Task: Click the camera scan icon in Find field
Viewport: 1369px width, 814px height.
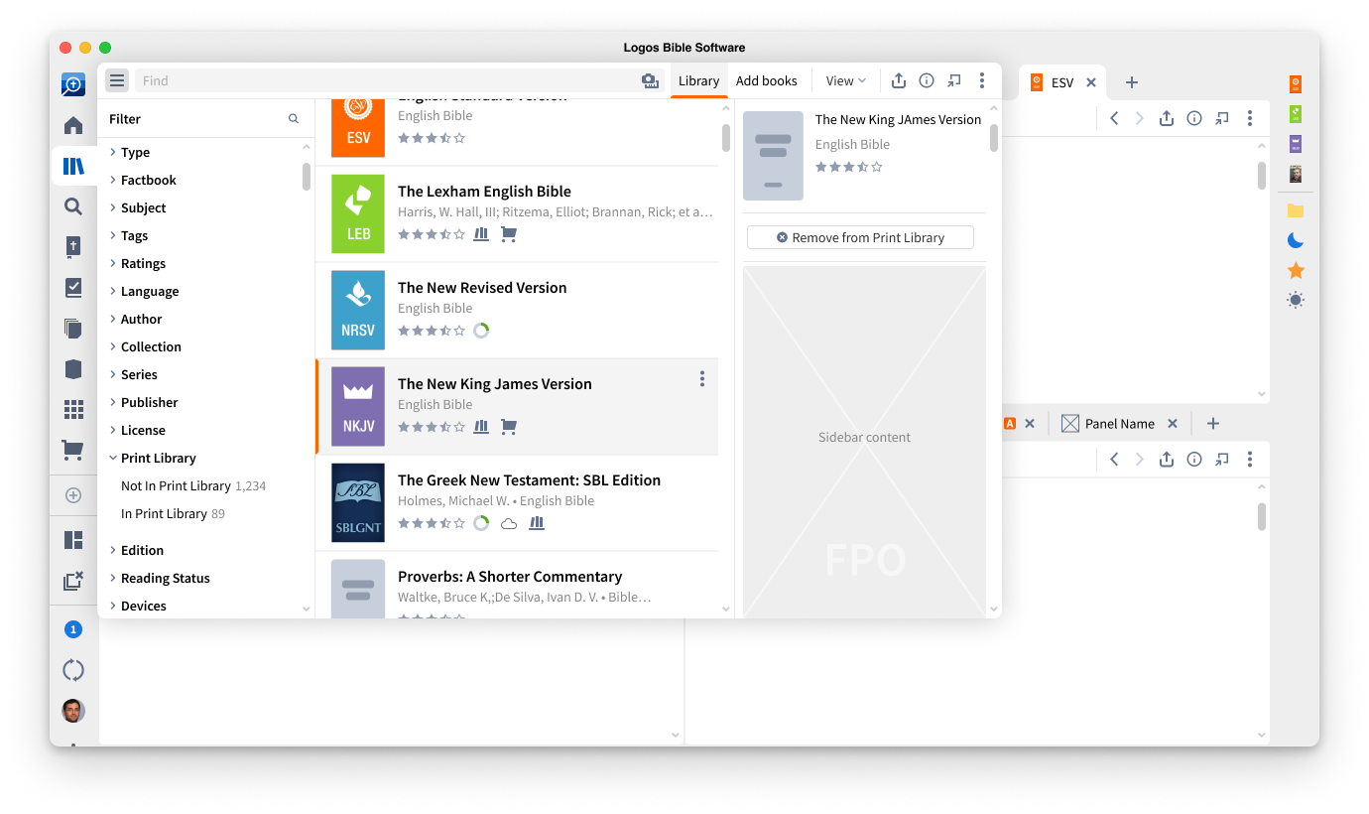Action: click(650, 80)
